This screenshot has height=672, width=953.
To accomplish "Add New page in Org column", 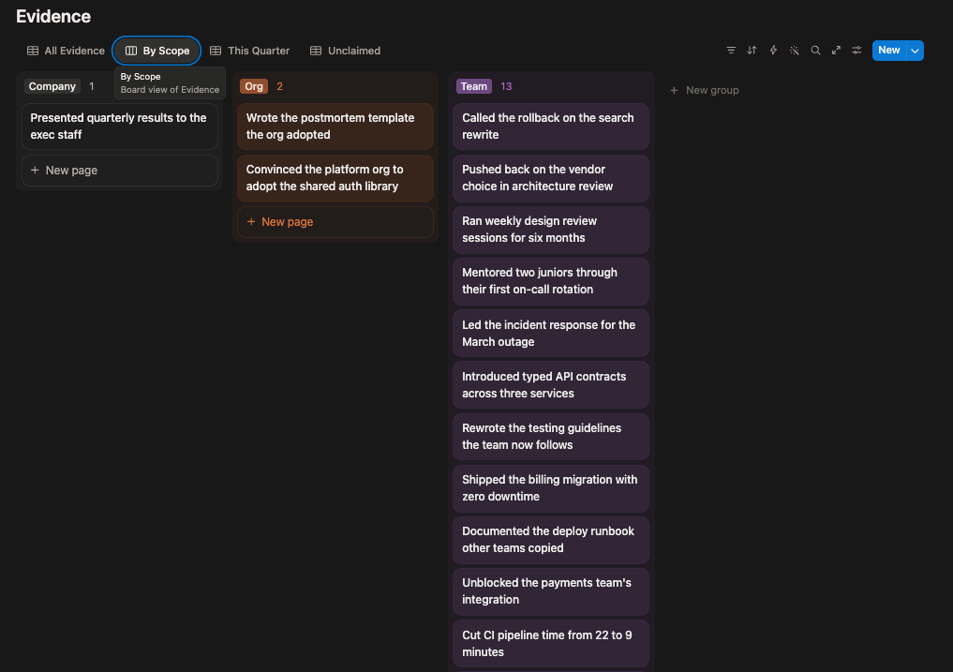I will (x=335, y=222).
